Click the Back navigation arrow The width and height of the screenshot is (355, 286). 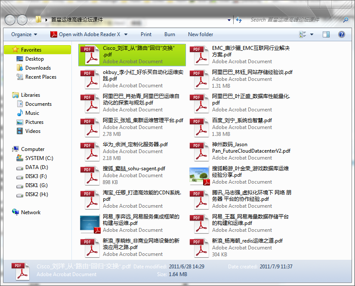pos(10,20)
